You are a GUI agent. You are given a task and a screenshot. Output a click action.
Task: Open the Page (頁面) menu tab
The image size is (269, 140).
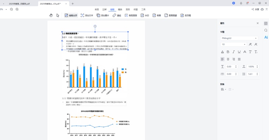[x=128, y=9]
